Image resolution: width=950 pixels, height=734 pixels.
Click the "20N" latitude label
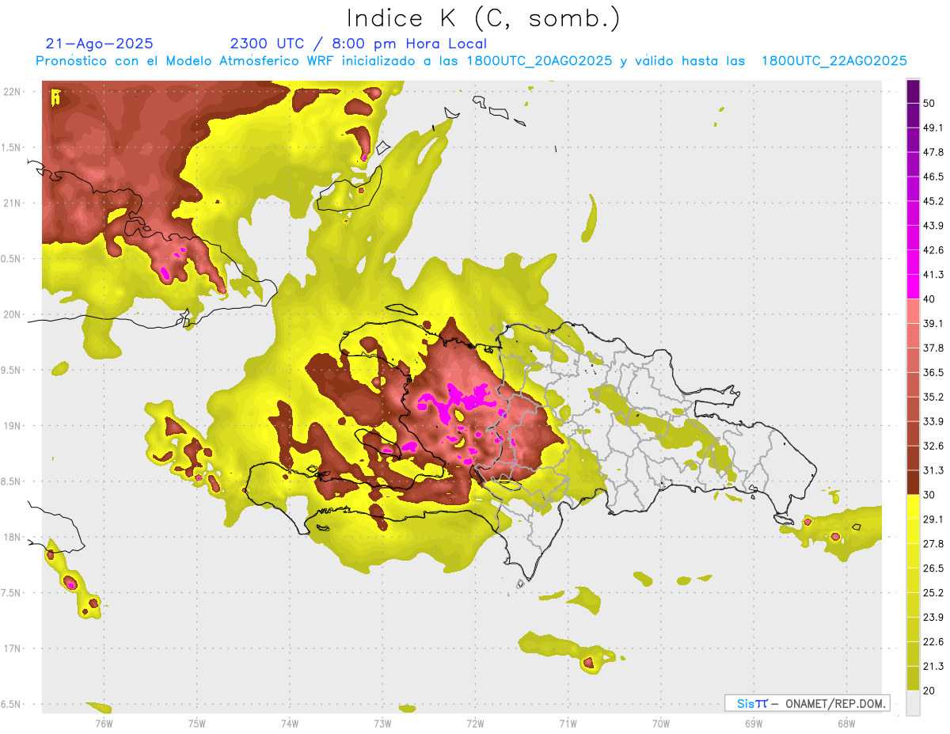click(x=13, y=314)
